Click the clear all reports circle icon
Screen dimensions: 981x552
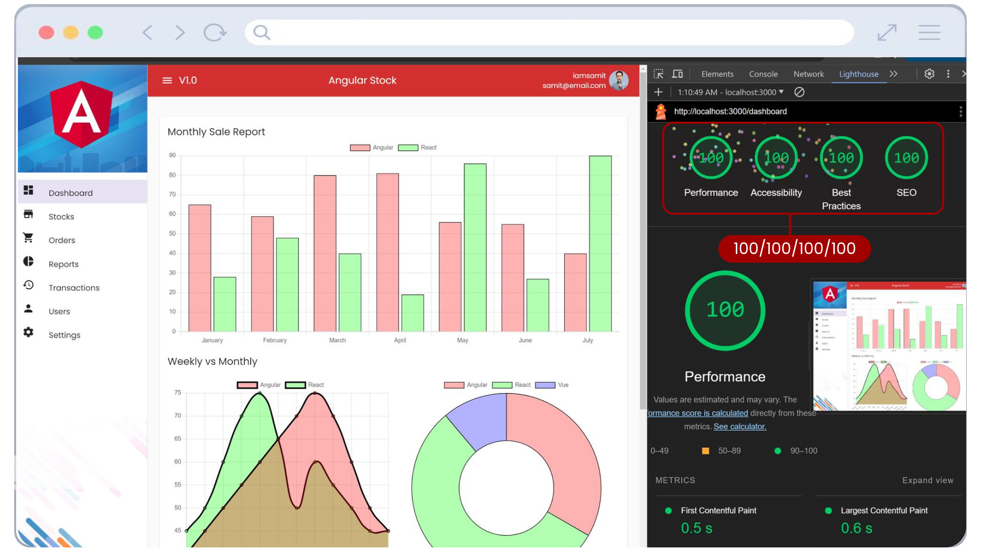[800, 93]
